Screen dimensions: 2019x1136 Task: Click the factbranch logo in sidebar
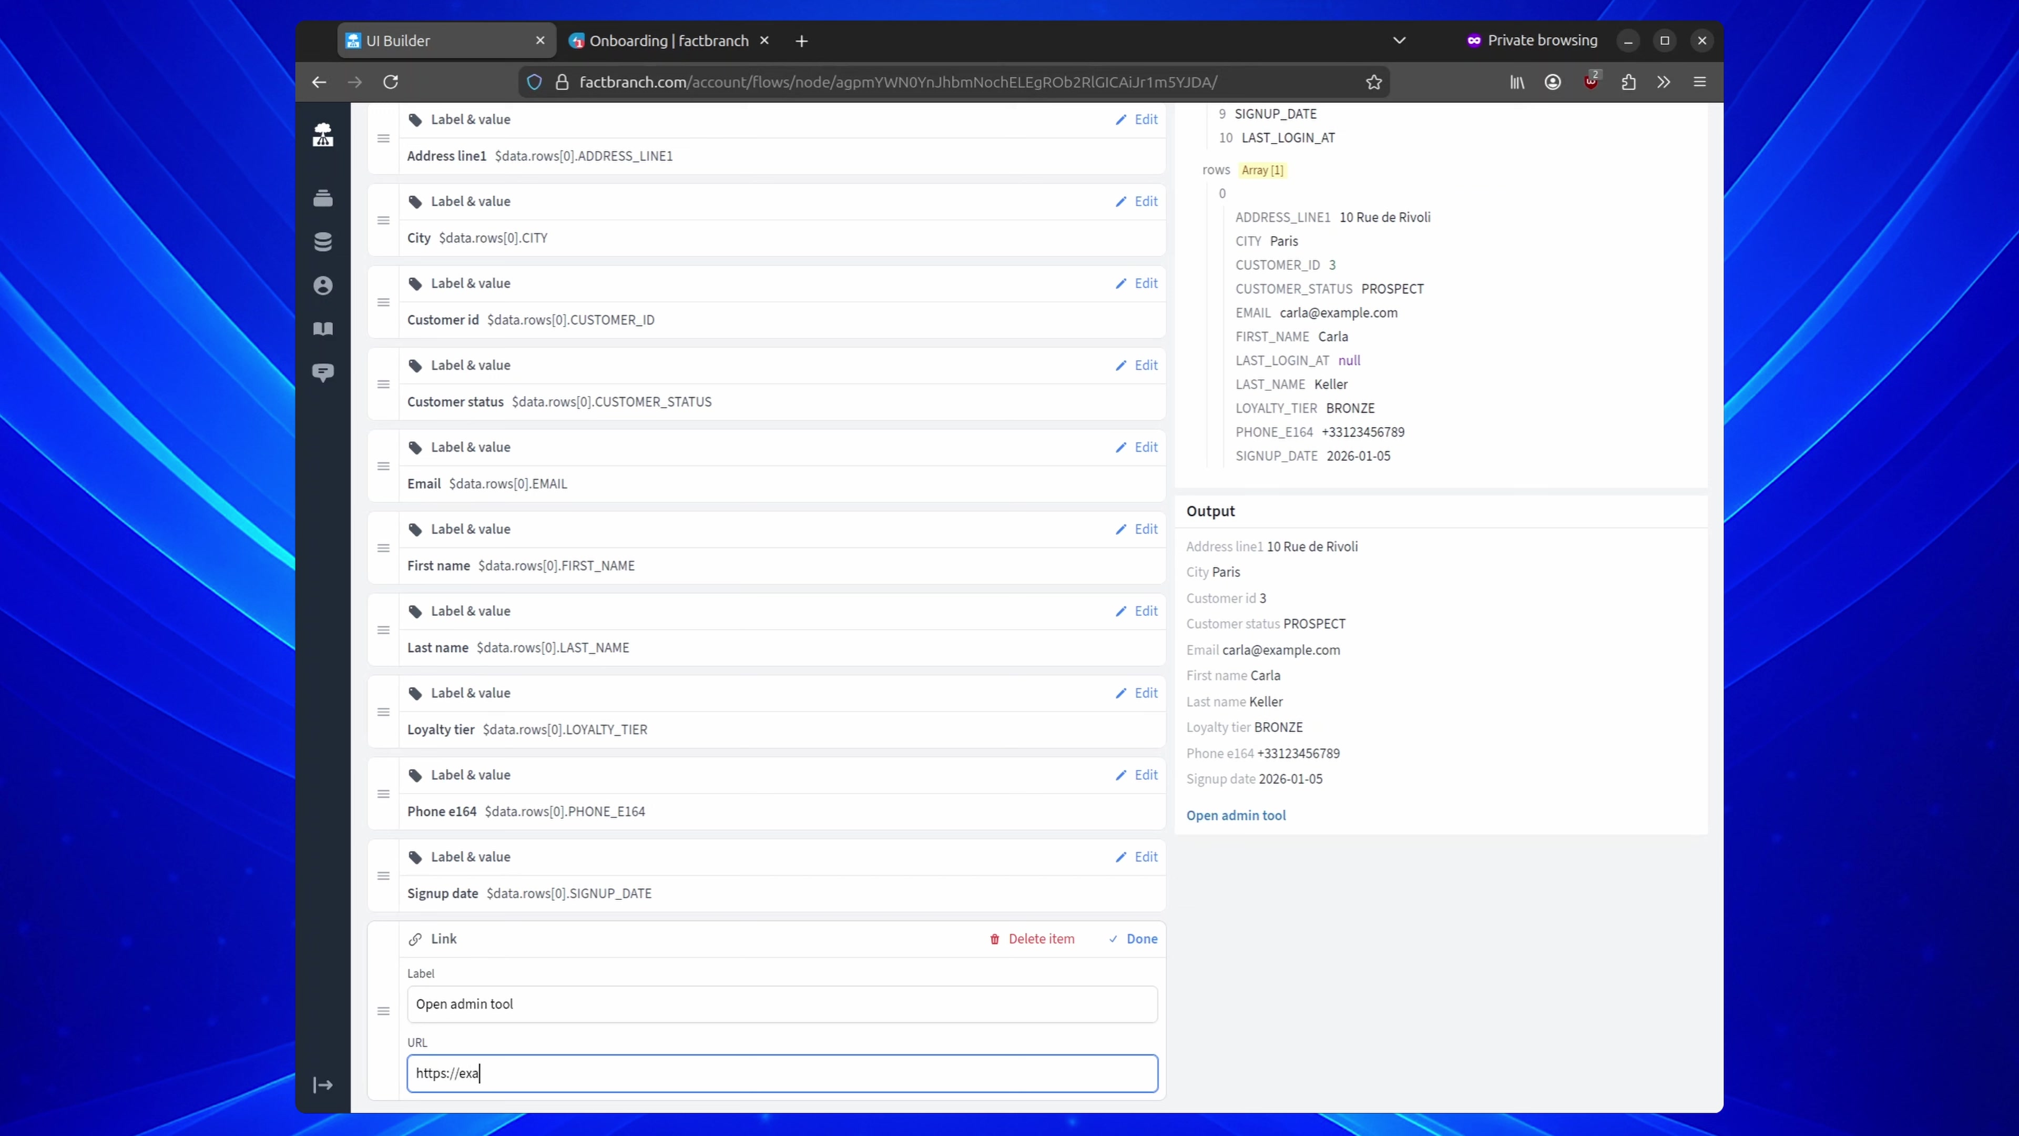click(323, 135)
